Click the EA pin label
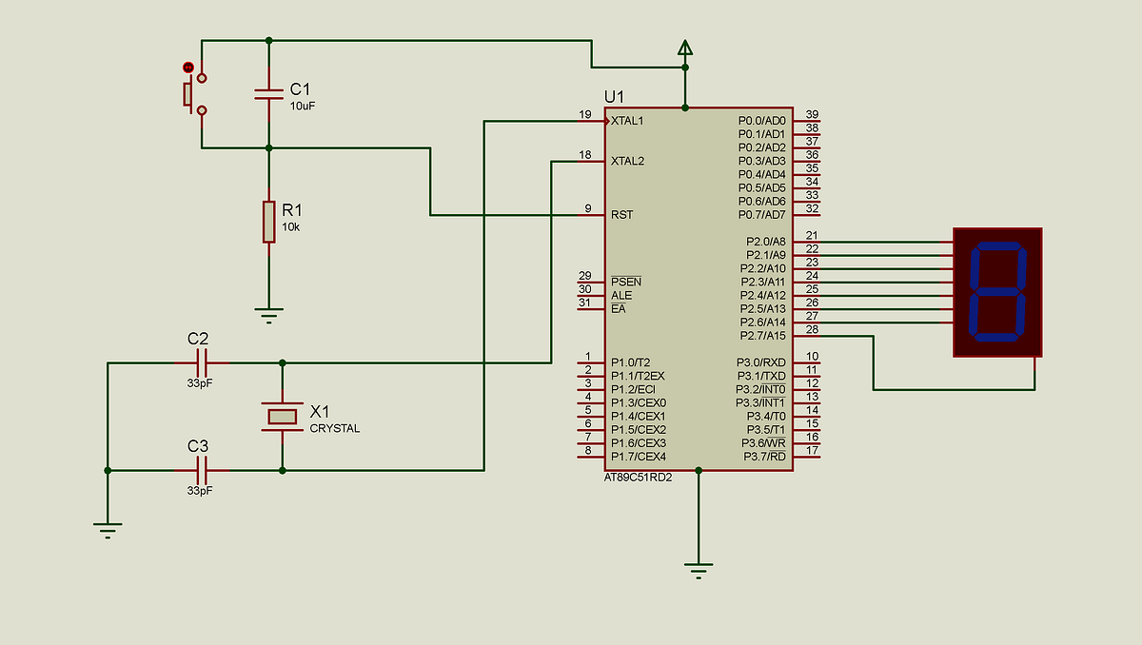1142x645 pixels. [x=620, y=306]
